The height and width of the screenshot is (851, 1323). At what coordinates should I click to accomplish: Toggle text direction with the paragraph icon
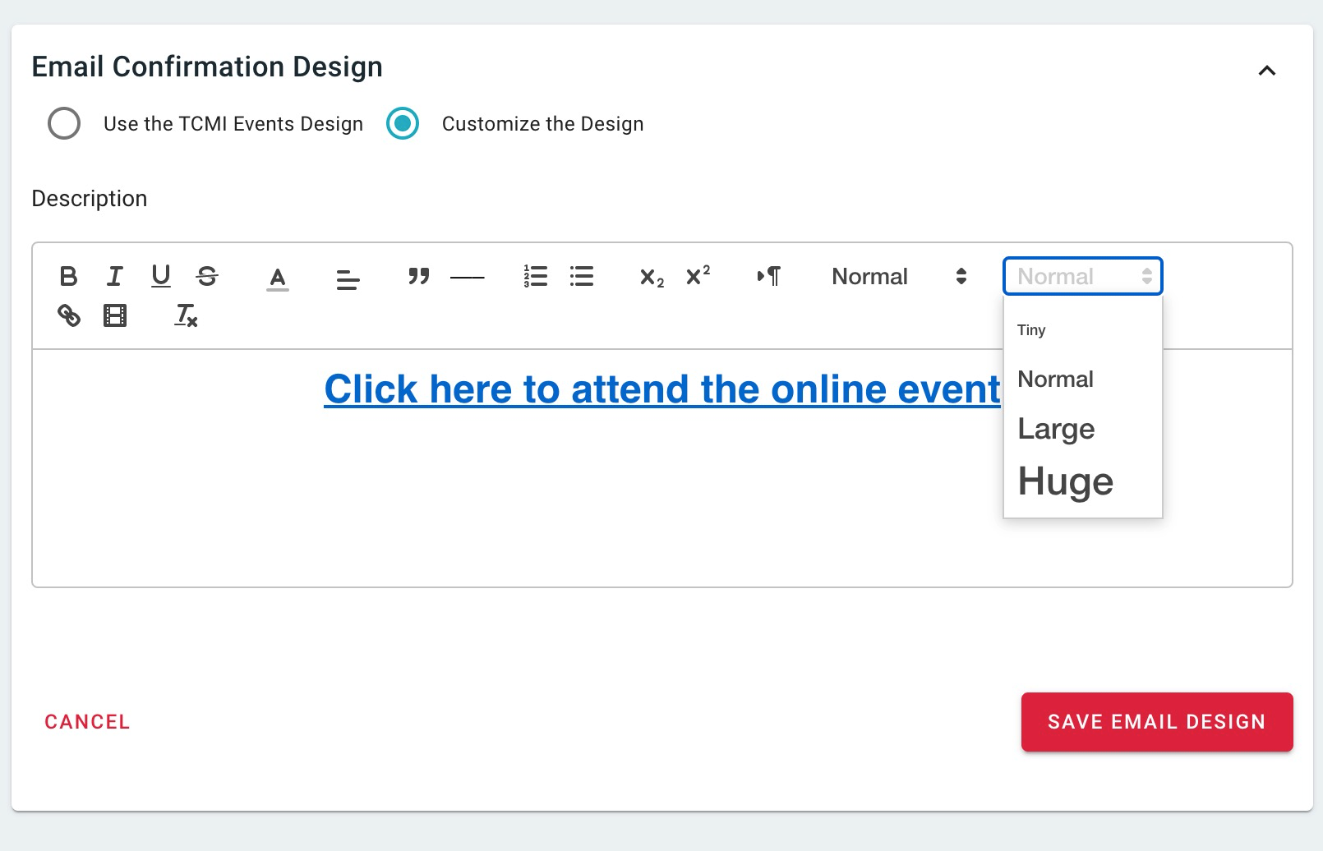coord(769,277)
